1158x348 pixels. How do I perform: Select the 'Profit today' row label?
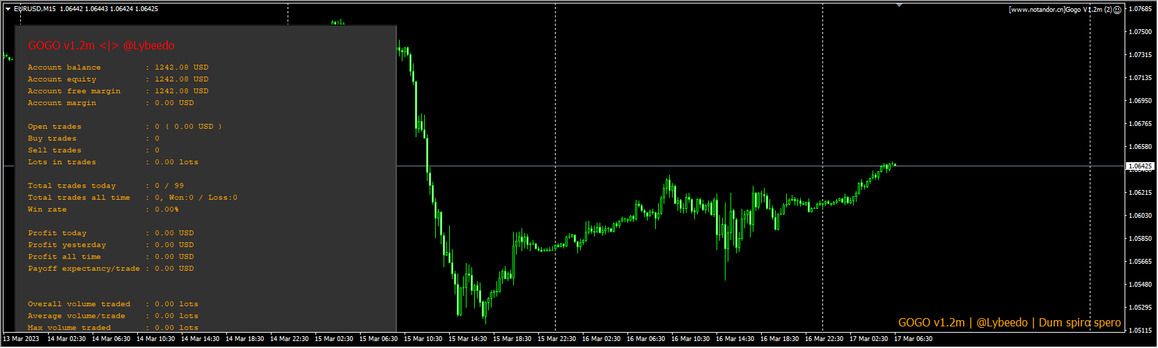tap(57, 233)
